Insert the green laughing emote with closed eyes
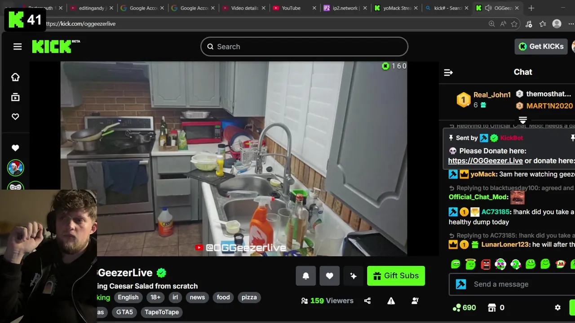Image resolution: width=575 pixels, height=323 pixels. [x=545, y=264]
